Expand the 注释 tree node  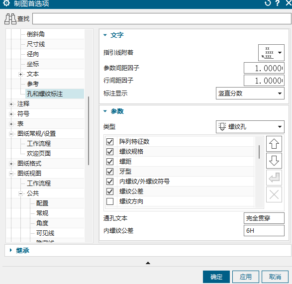11,104
